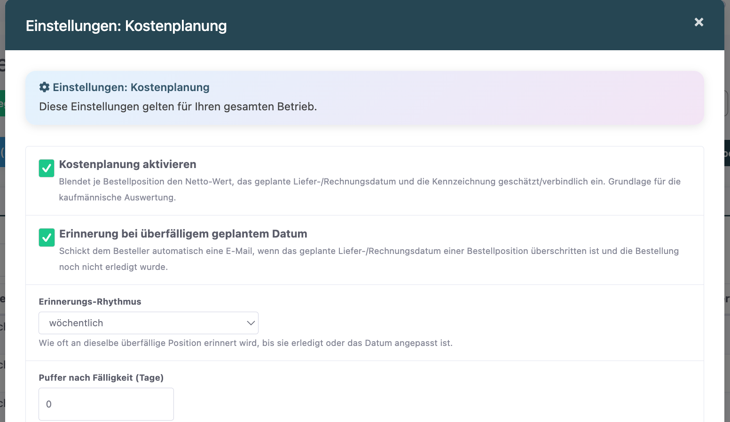Uncheck the Kostenplanung aktivieren checkbox

pyautogui.click(x=47, y=168)
